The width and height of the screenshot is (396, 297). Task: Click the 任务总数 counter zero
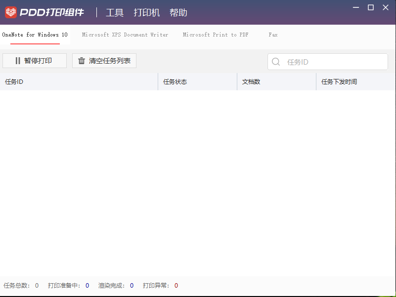pyautogui.click(x=36, y=285)
